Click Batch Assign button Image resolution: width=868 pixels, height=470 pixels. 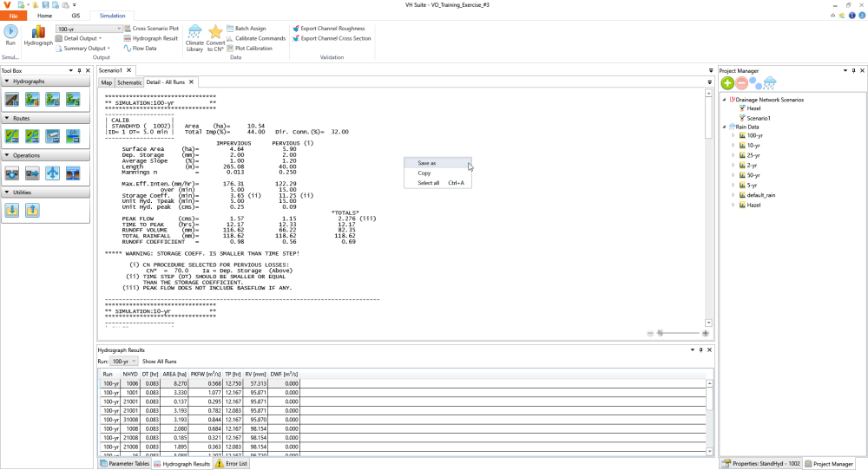(247, 29)
